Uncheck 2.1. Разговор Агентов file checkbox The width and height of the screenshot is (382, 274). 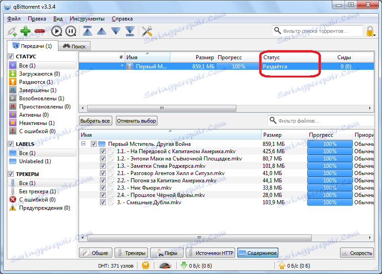103,173
